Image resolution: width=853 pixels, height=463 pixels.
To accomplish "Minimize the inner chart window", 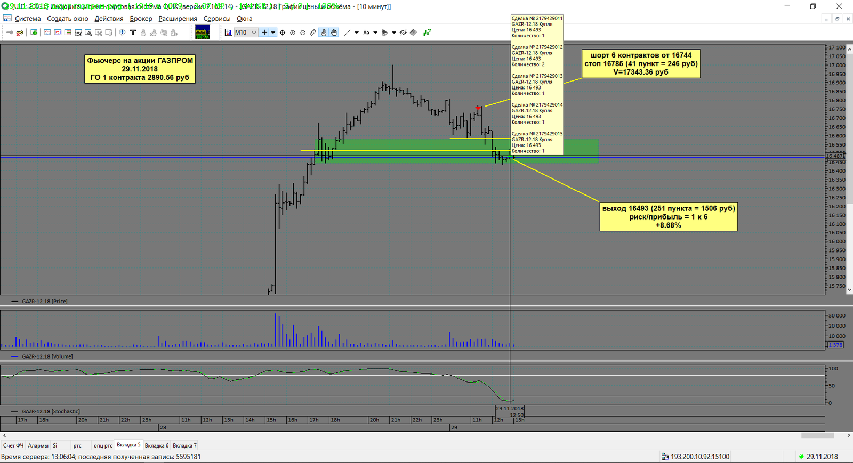I will pos(826,19).
